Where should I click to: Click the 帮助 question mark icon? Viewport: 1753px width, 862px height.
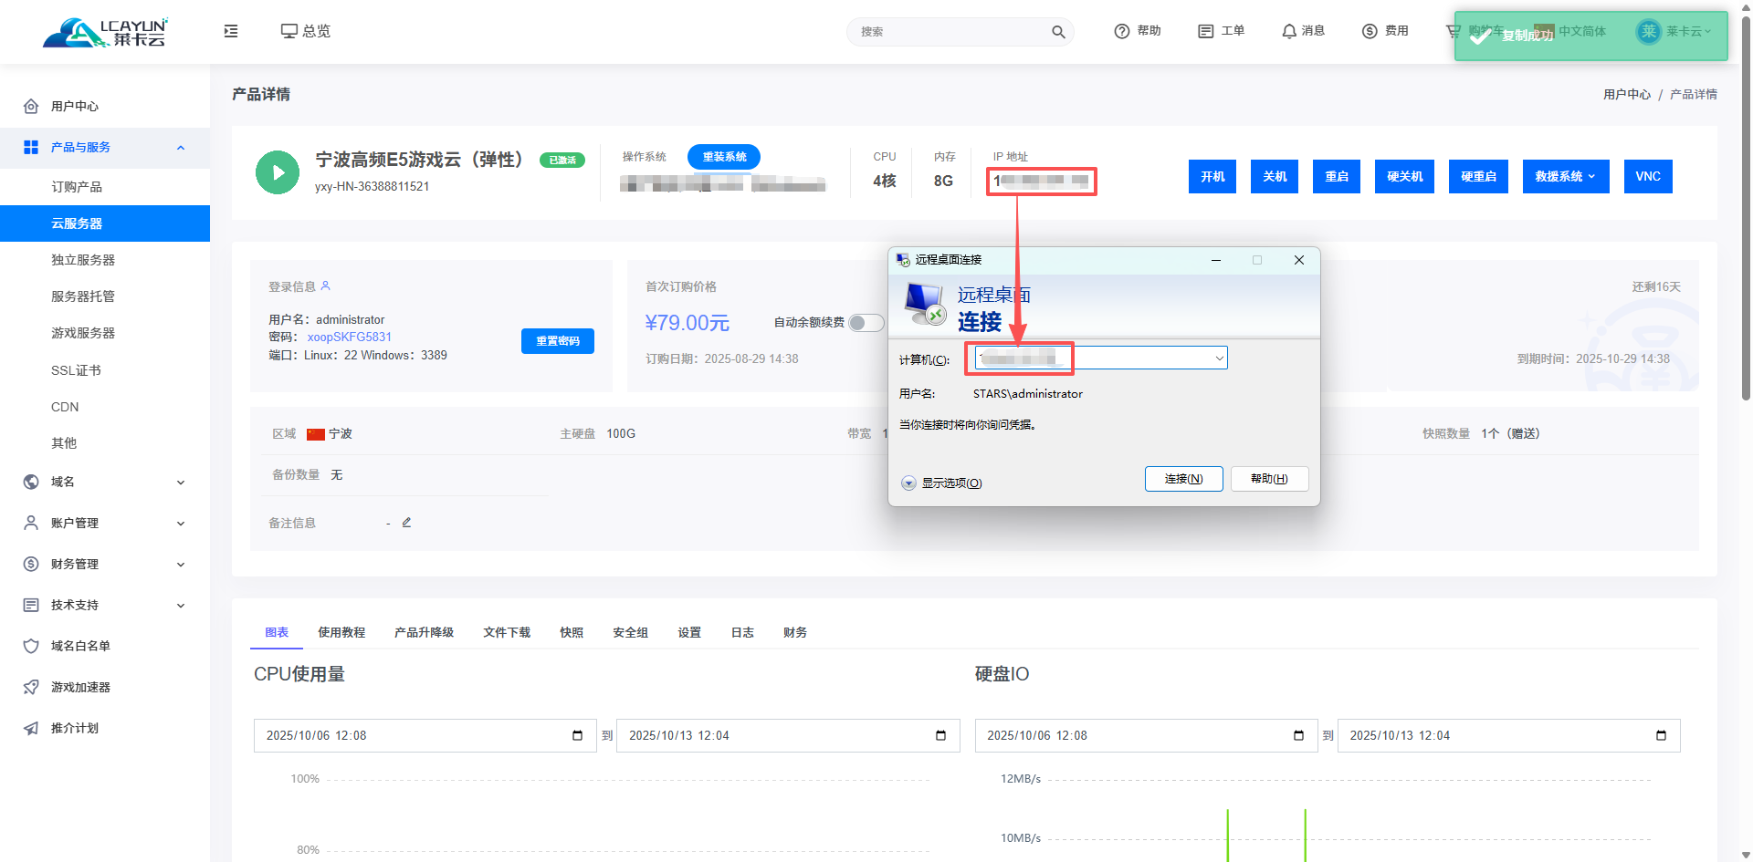coord(1121,31)
